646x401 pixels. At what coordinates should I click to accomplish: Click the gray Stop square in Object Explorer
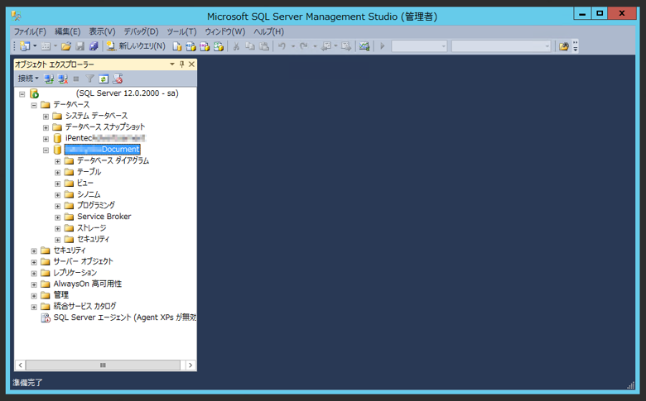(76, 79)
